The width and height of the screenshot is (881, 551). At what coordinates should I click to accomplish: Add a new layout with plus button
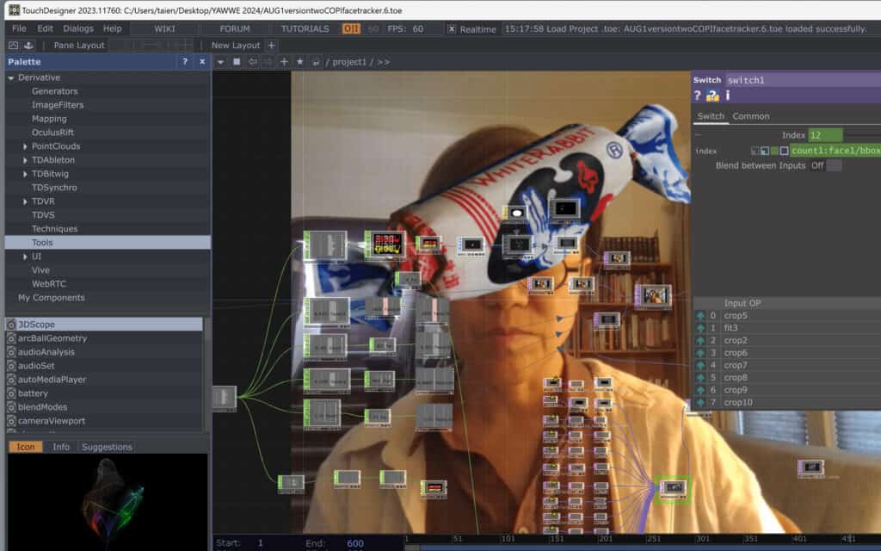pyautogui.click(x=271, y=46)
